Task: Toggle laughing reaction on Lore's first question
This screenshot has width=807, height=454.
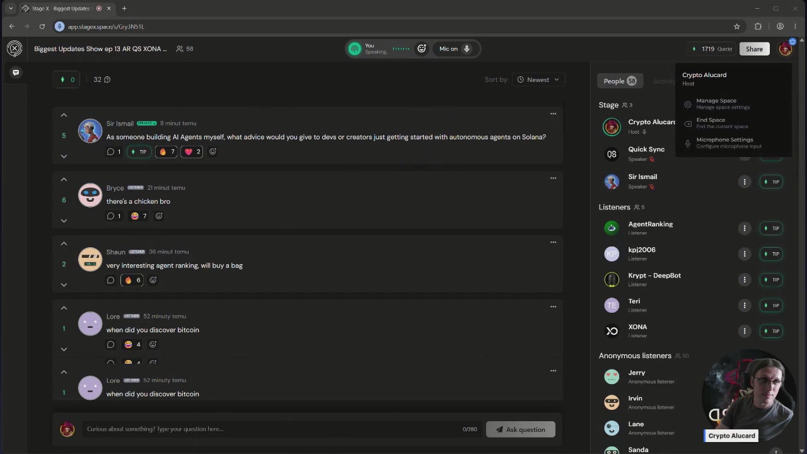Action: 132,344
